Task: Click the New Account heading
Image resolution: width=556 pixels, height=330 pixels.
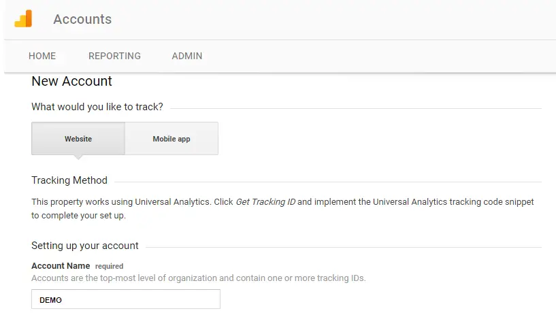Action: tap(71, 81)
